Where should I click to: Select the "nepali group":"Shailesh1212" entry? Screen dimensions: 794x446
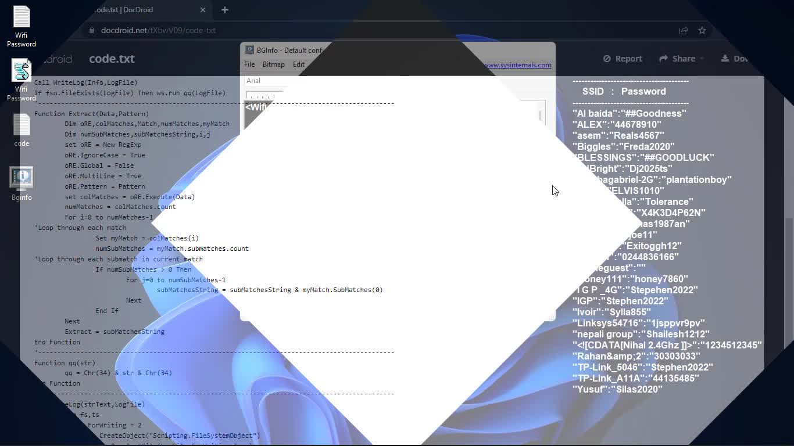click(x=641, y=334)
